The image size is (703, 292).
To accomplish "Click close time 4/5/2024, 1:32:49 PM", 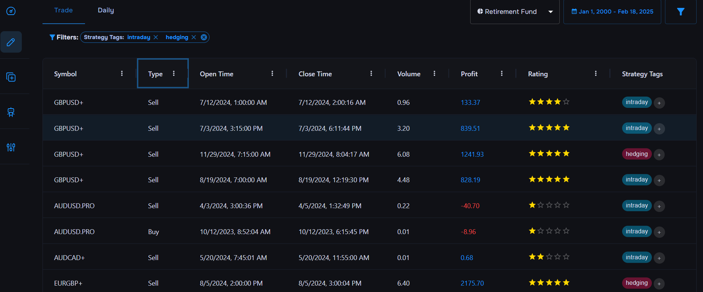I will coord(330,206).
